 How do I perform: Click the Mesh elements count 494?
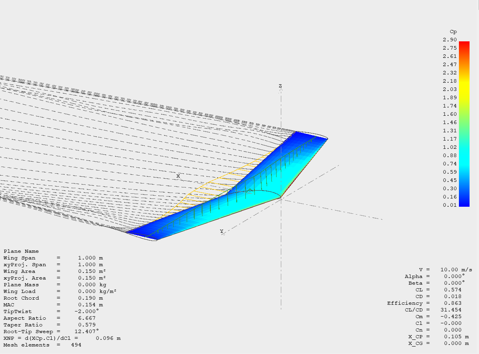click(76, 345)
